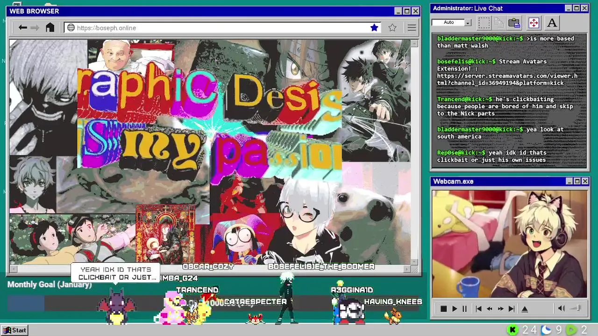
Task: Click the outline favorites star icon
Action: tap(392, 28)
